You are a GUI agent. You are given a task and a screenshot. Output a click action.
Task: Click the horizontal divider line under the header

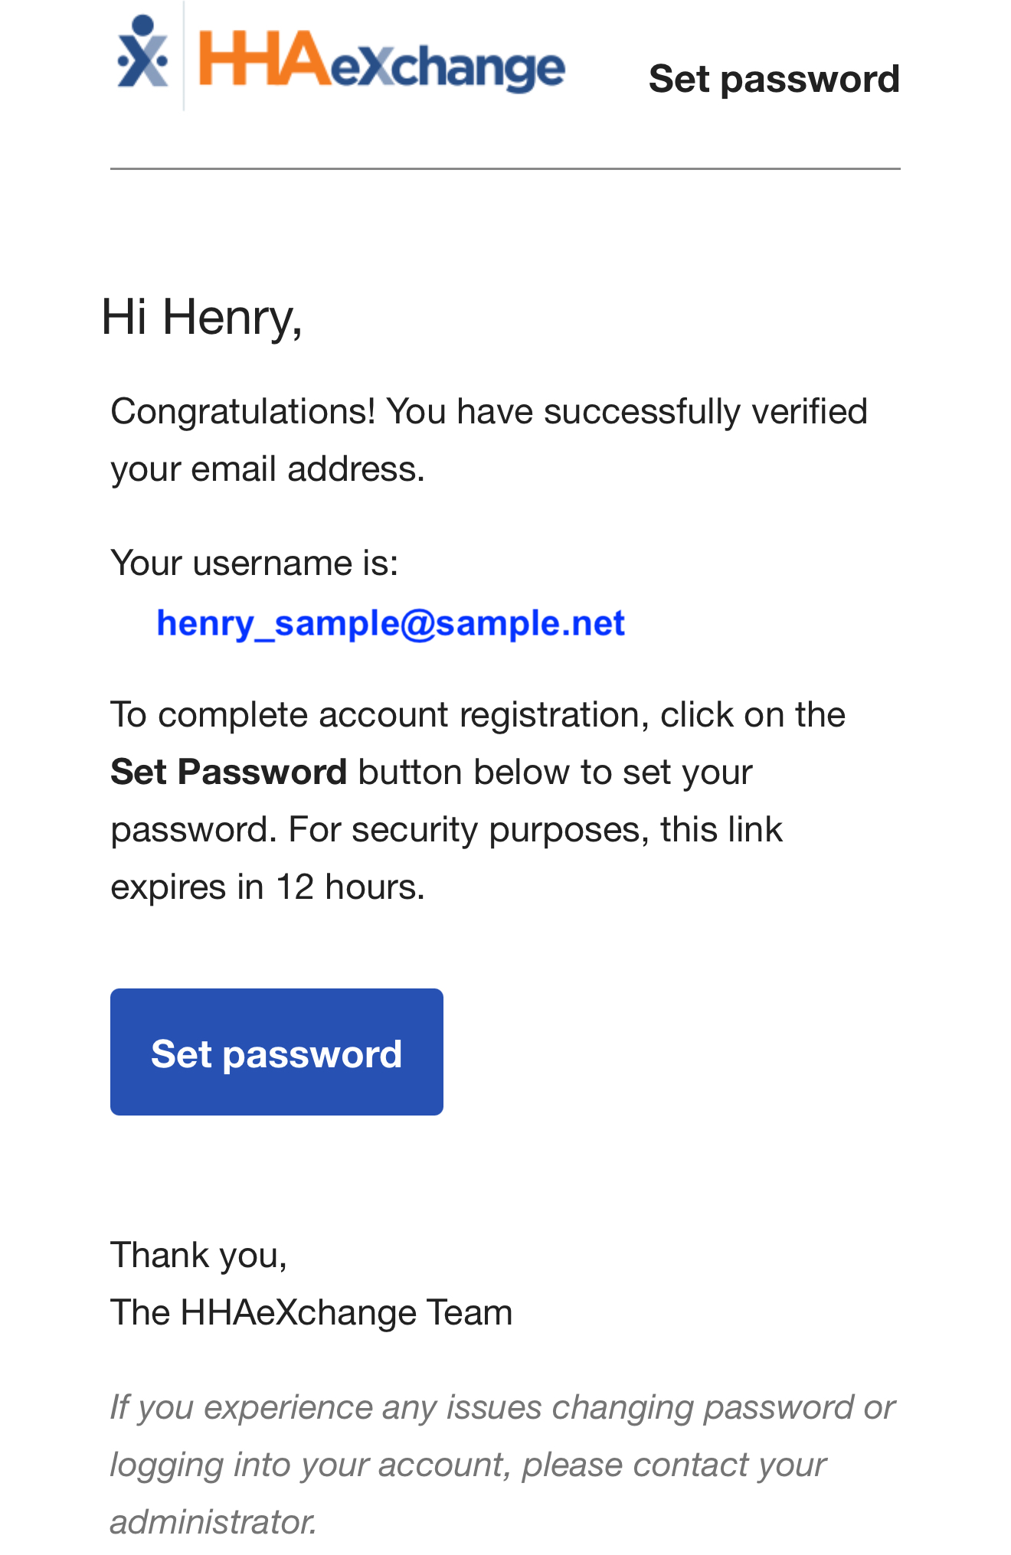[505, 168]
